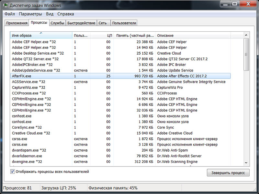
Task: Select csrss.exe row using 1 872 КБ
Action: coord(120,139)
